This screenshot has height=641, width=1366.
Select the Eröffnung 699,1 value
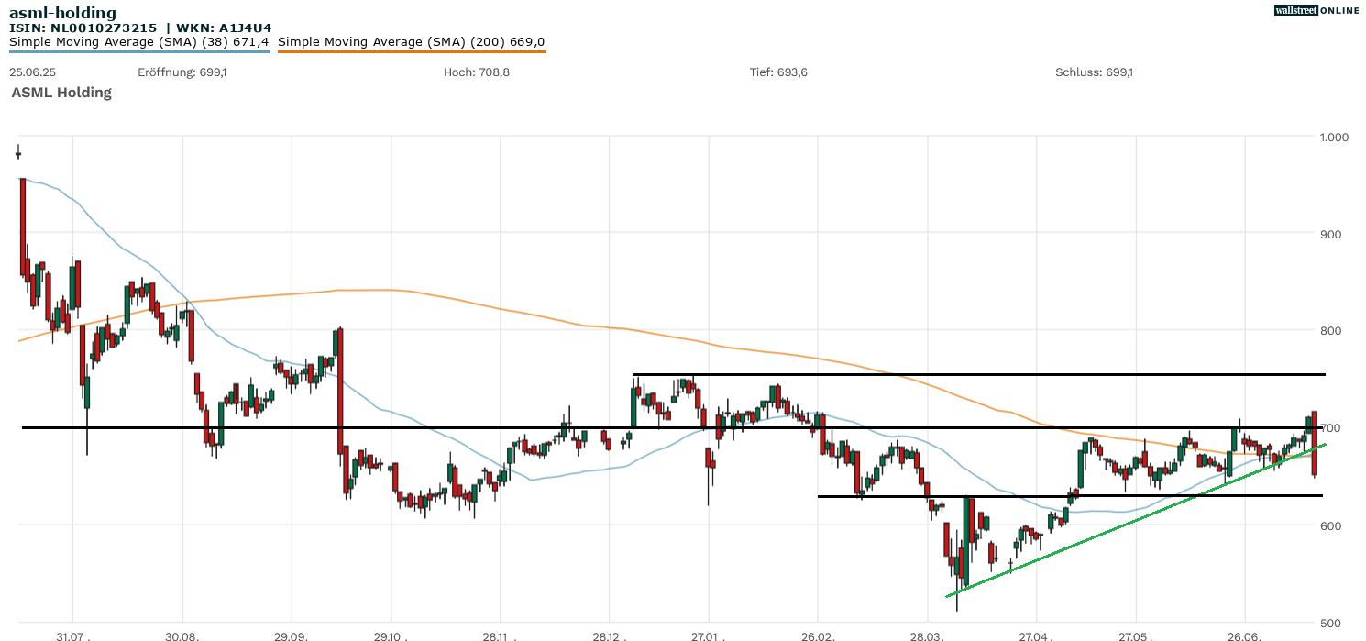point(182,72)
